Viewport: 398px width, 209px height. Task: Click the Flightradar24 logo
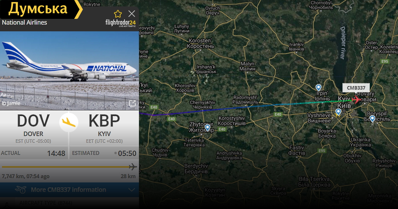point(120,24)
